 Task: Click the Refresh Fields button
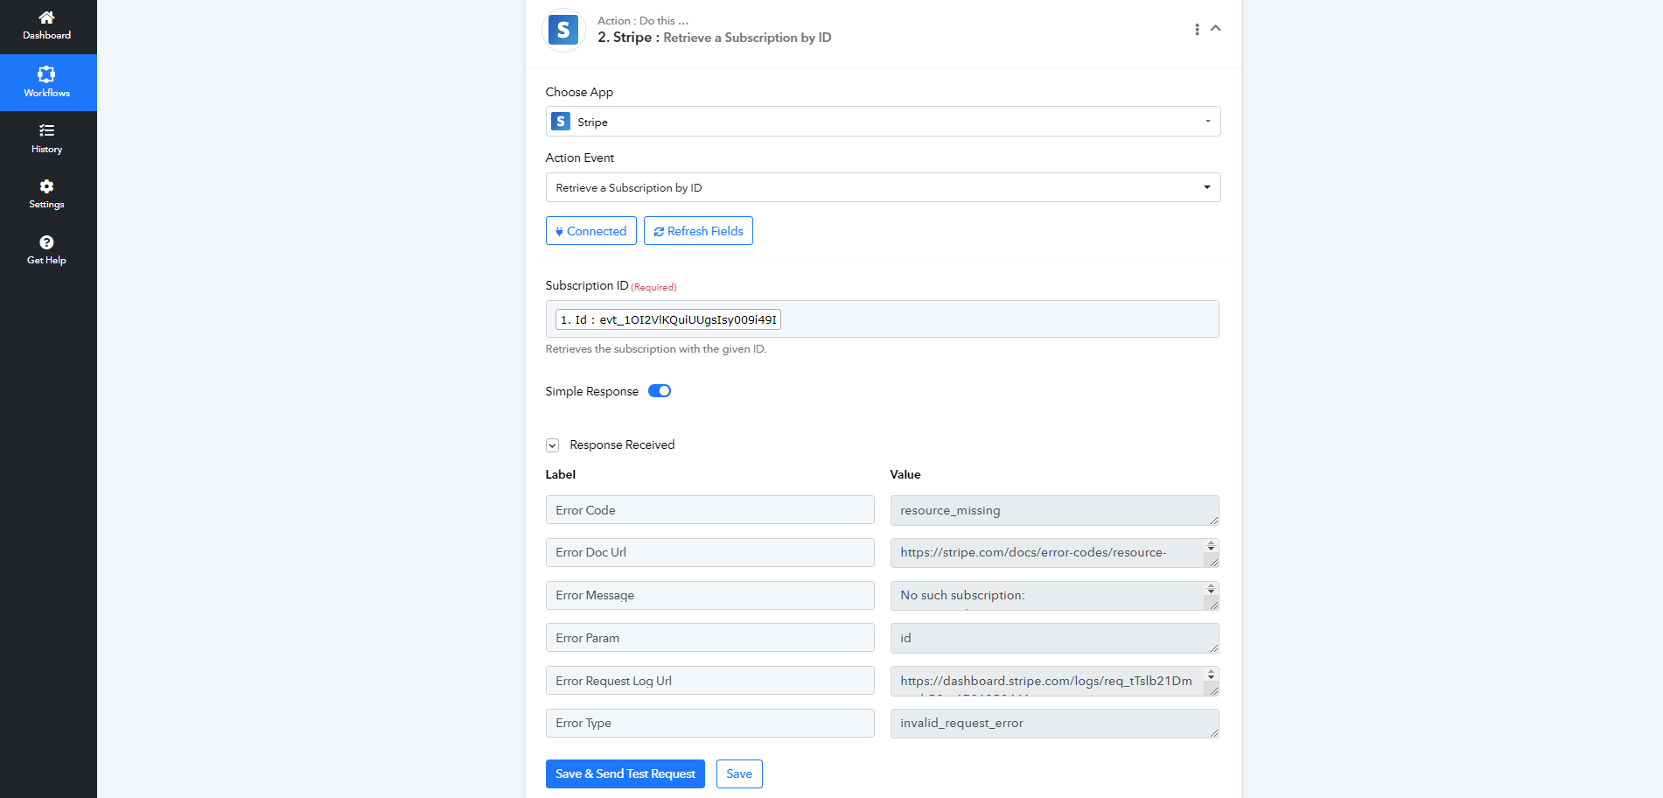coord(698,231)
